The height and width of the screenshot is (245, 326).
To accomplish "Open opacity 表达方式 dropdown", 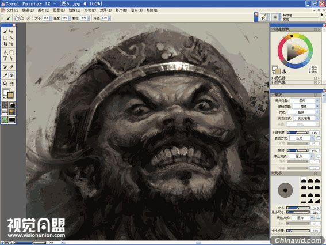I will pos(301,138).
